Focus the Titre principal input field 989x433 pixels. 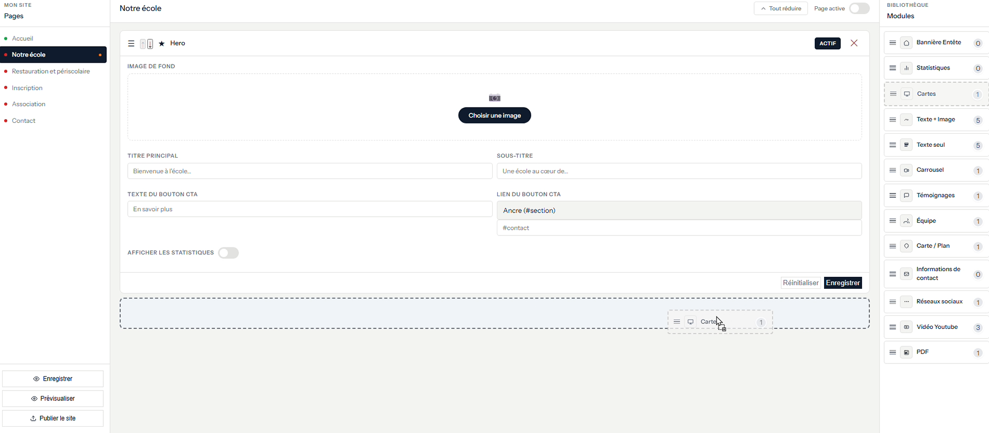click(x=310, y=171)
